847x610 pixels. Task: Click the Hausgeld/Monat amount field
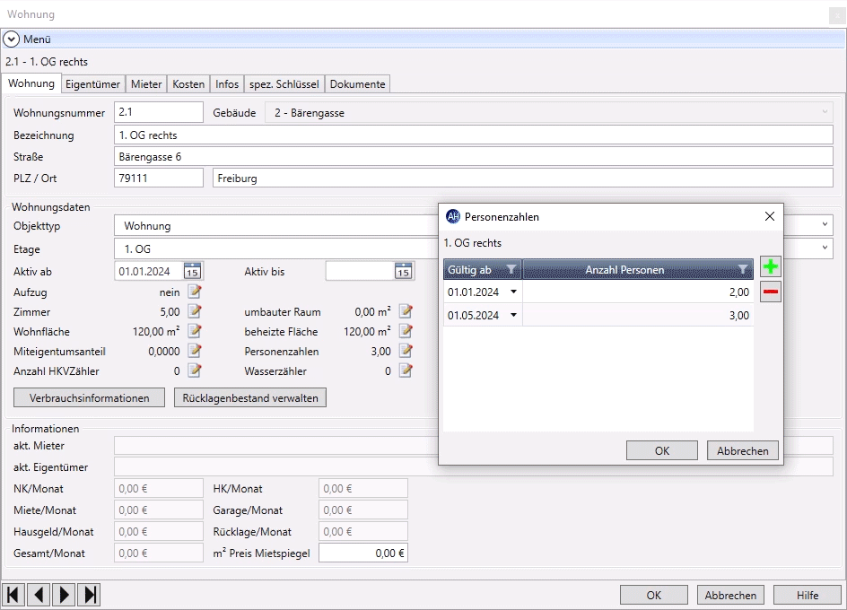[x=159, y=532]
